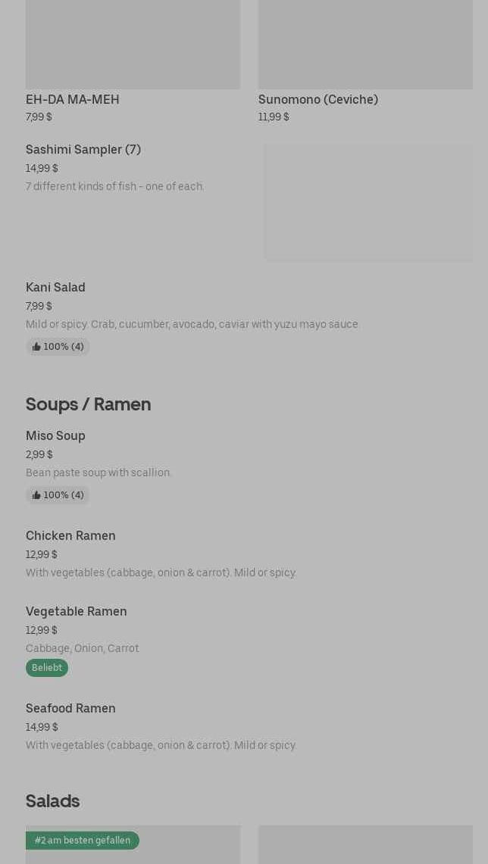Image resolution: width=488 pixels, height=864 pixels.
Task: Click the Kani Salad description text
Action: [192, 324]
